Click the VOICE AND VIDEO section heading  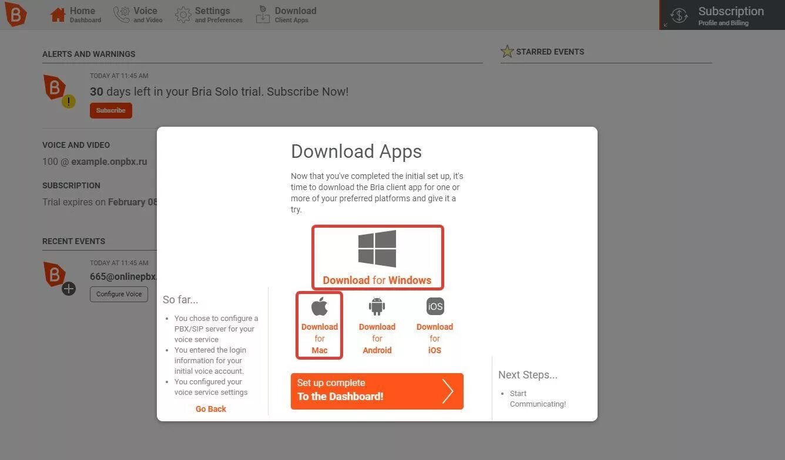tap(76, 145)
